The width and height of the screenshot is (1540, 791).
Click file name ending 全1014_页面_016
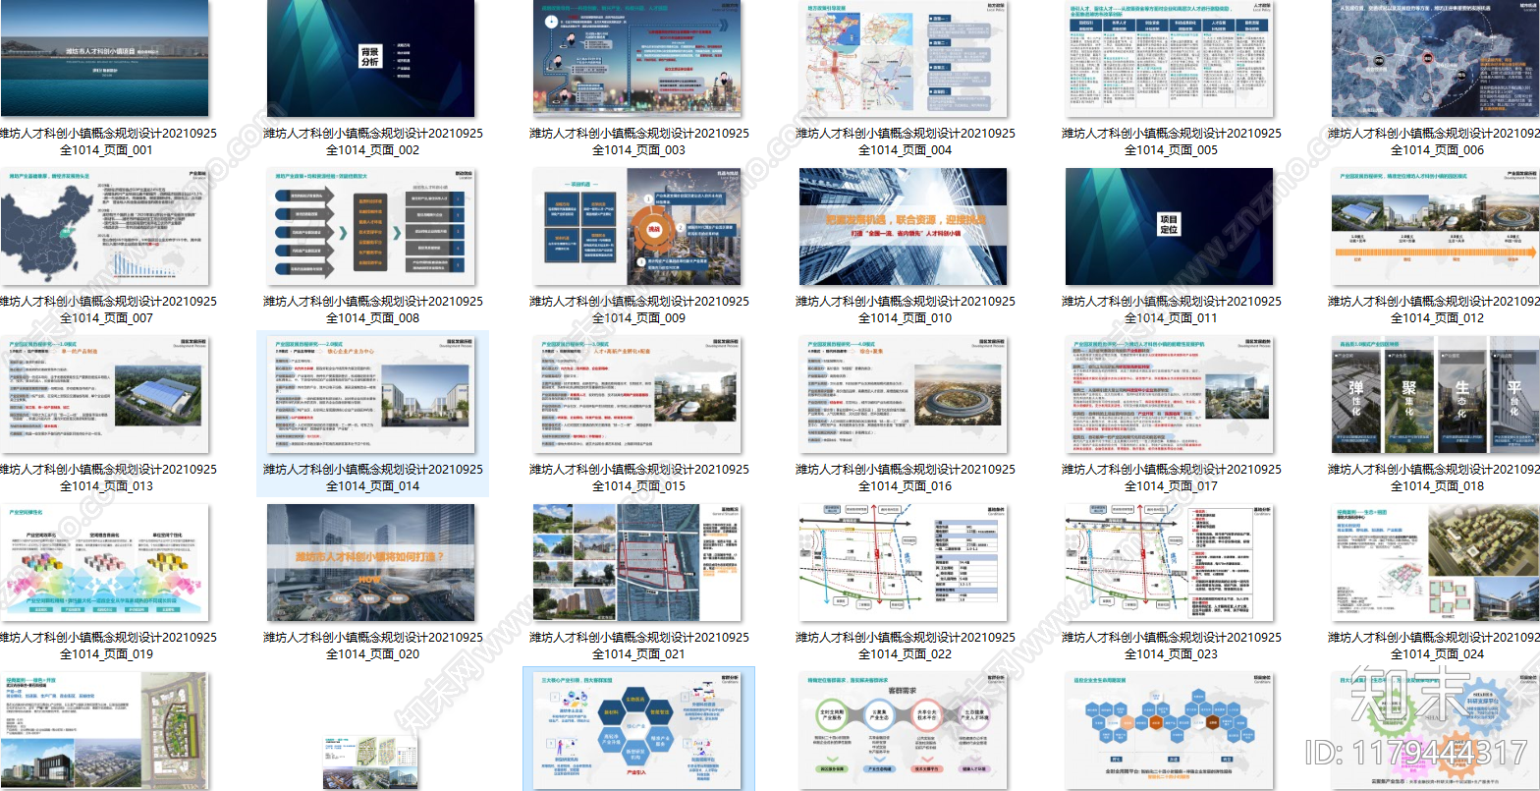pyautogui.click(x=905, y=478)
